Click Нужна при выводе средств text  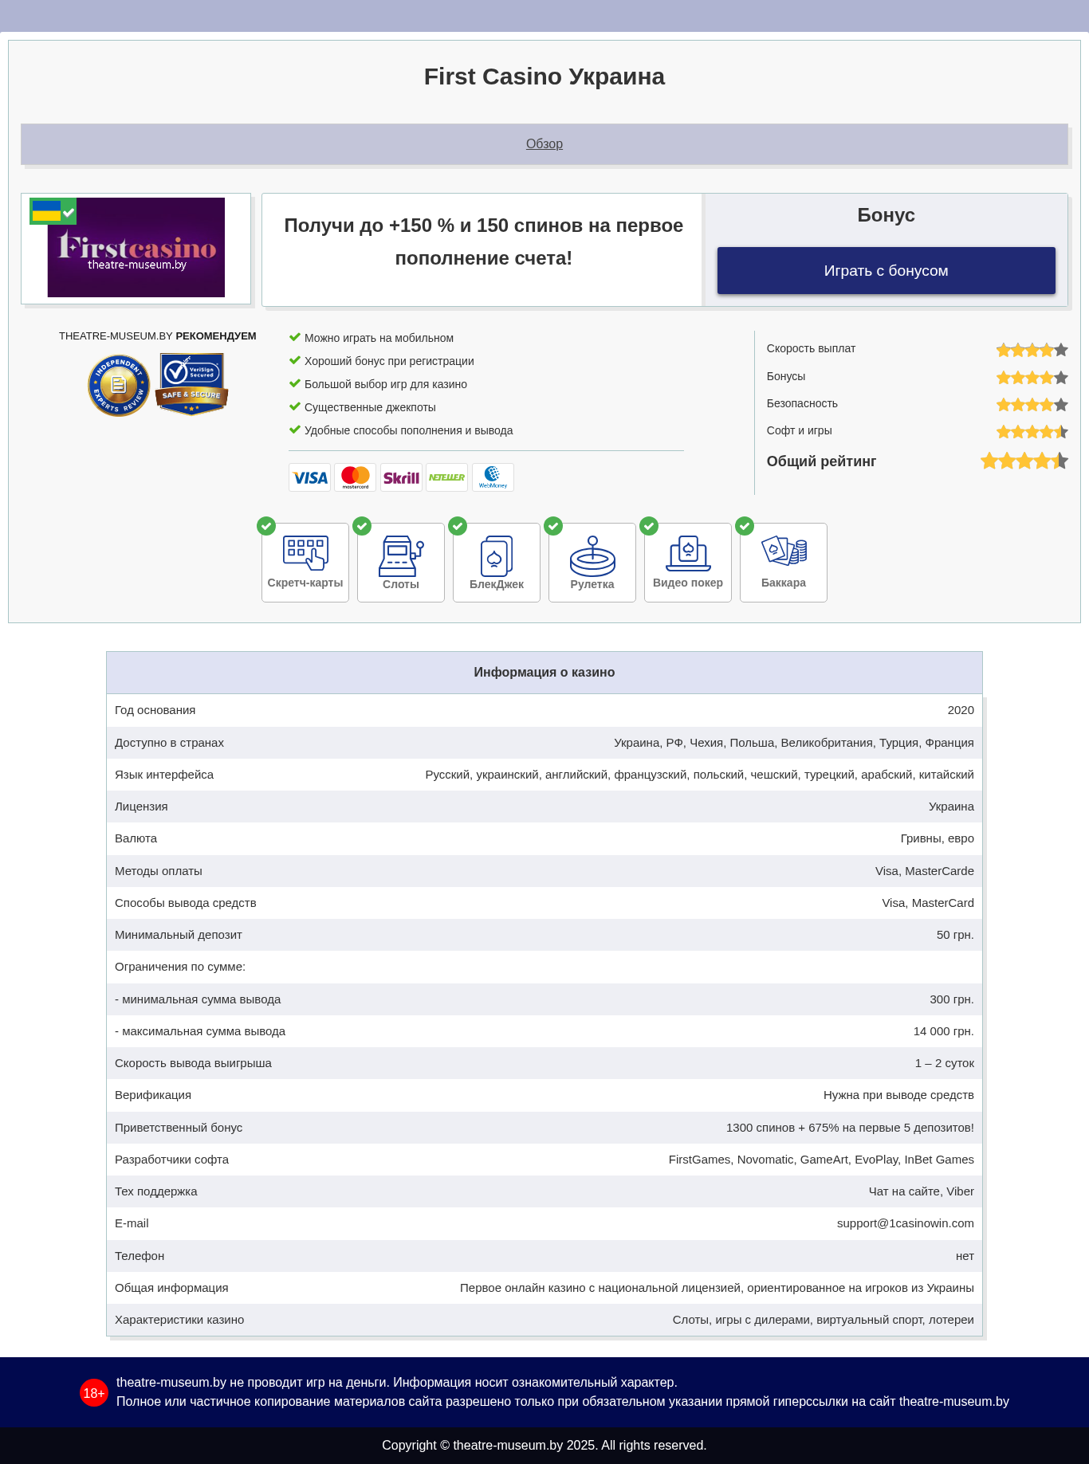click(898, 1095)
